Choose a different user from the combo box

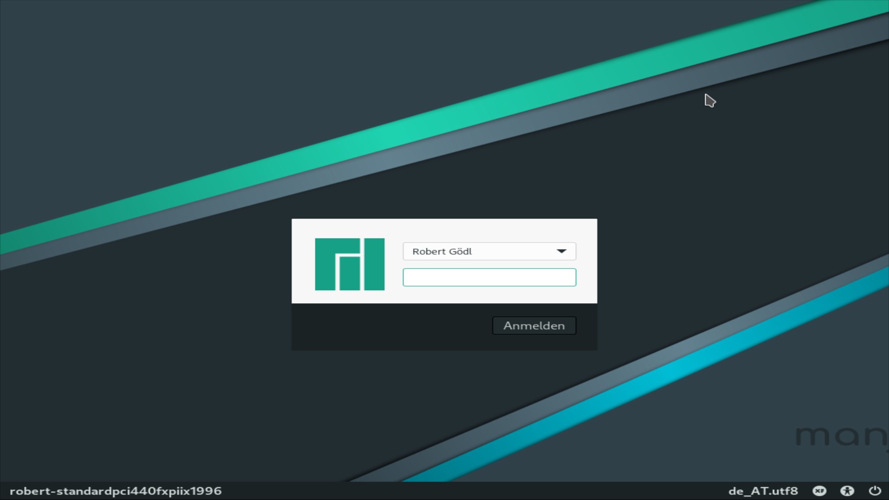tap(489, 251)
